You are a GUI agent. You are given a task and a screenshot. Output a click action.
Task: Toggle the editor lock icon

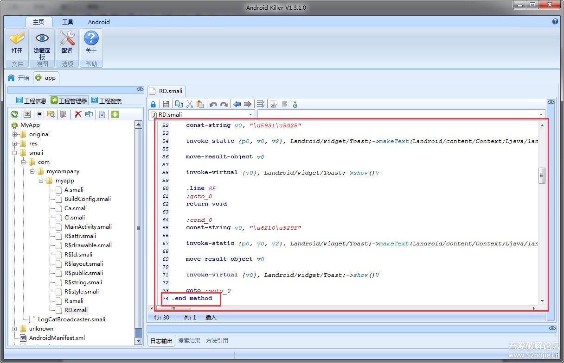click(x=153, y=104)
